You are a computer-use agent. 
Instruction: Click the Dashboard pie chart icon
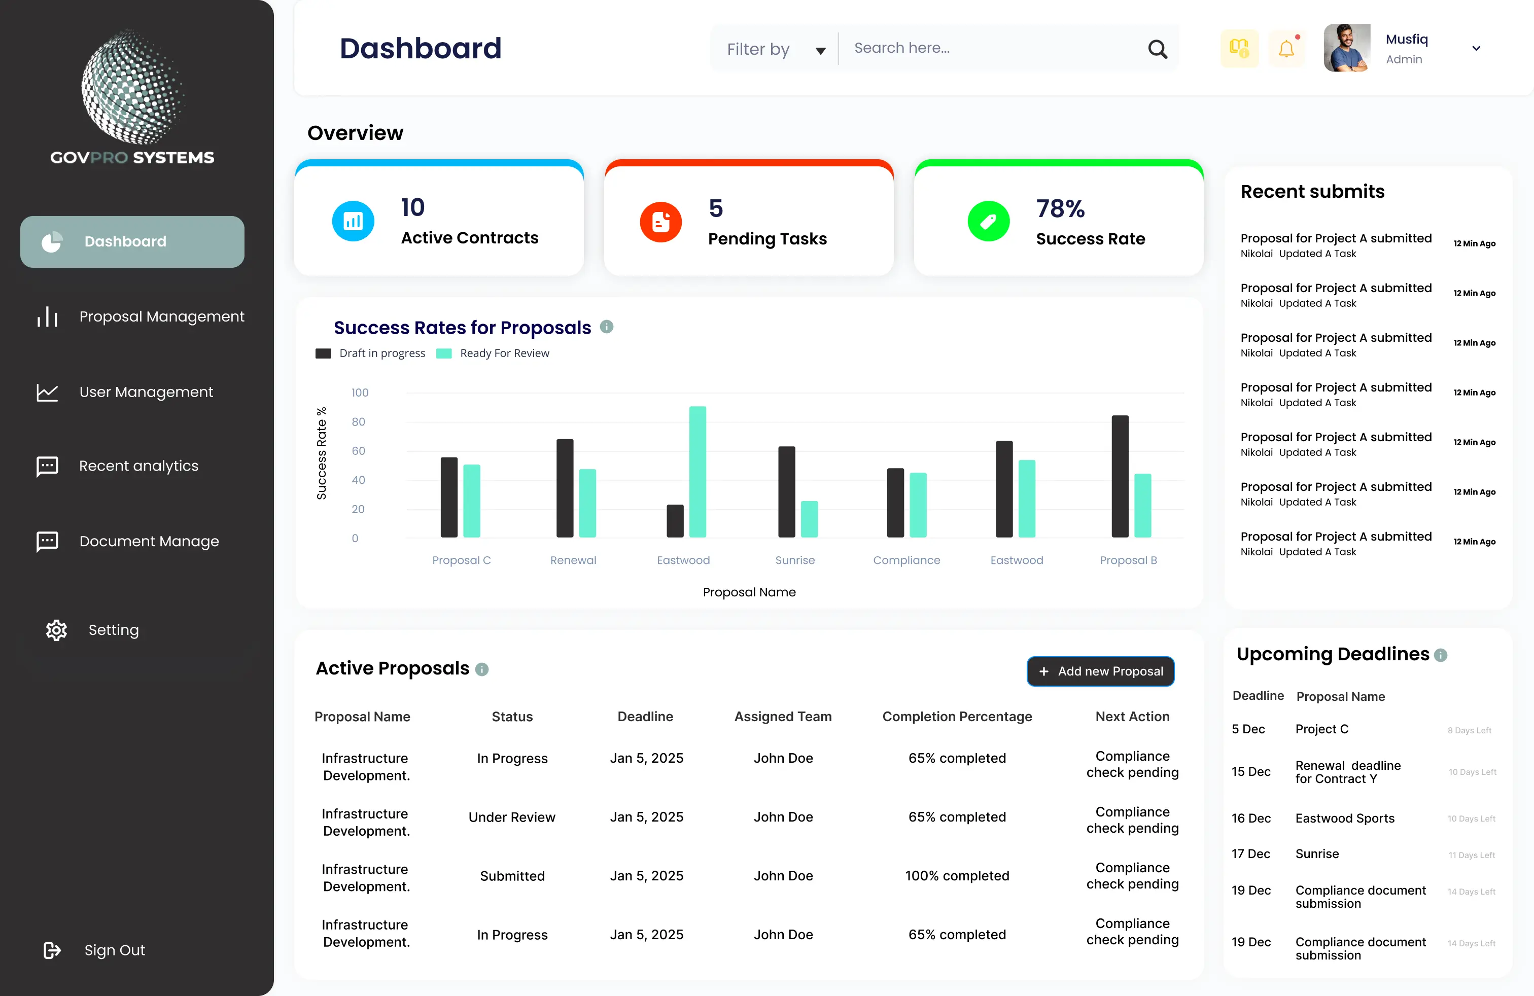tap(52, 241)
